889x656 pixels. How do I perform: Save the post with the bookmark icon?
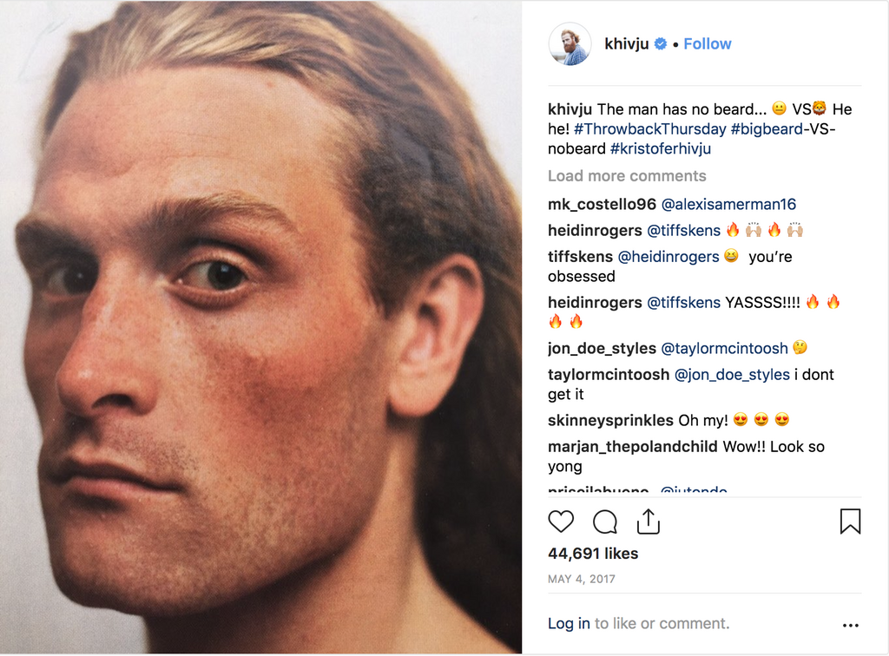850,522
